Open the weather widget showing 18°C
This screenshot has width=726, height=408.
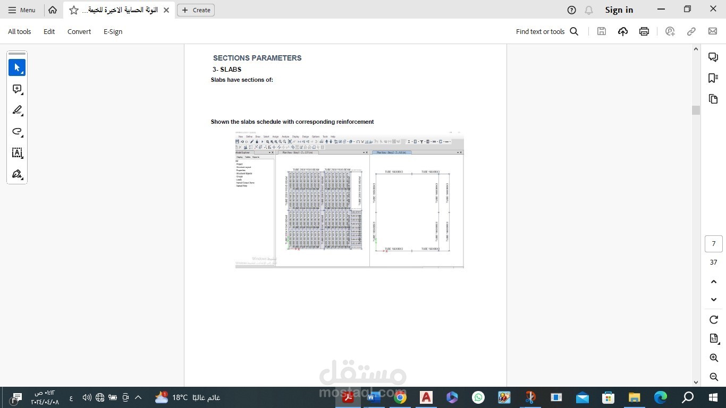click(x=188, y=397)
